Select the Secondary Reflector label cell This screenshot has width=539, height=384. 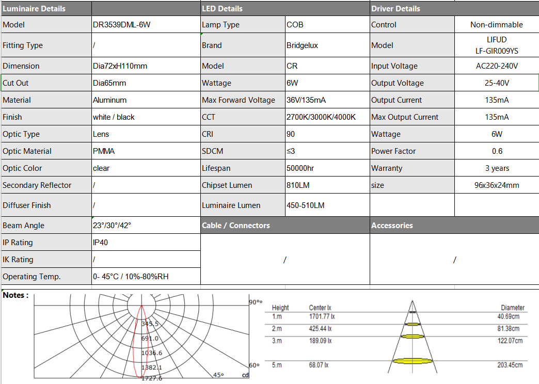(x=46, y=185)
